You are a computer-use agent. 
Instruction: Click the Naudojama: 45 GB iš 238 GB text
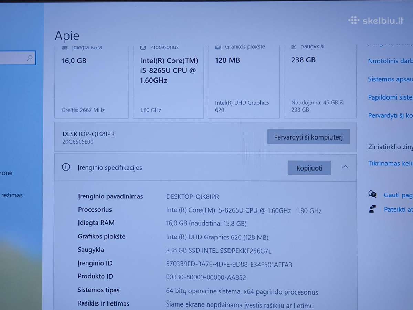pos(317,106)
